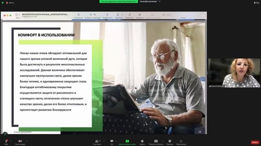Expand the arrow next to Chat
Screen dimensions: 261x146
pos(116,141)
